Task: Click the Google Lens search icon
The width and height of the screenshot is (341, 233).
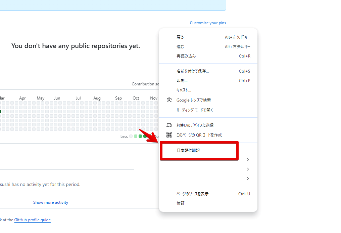Action: click(169, 100)
